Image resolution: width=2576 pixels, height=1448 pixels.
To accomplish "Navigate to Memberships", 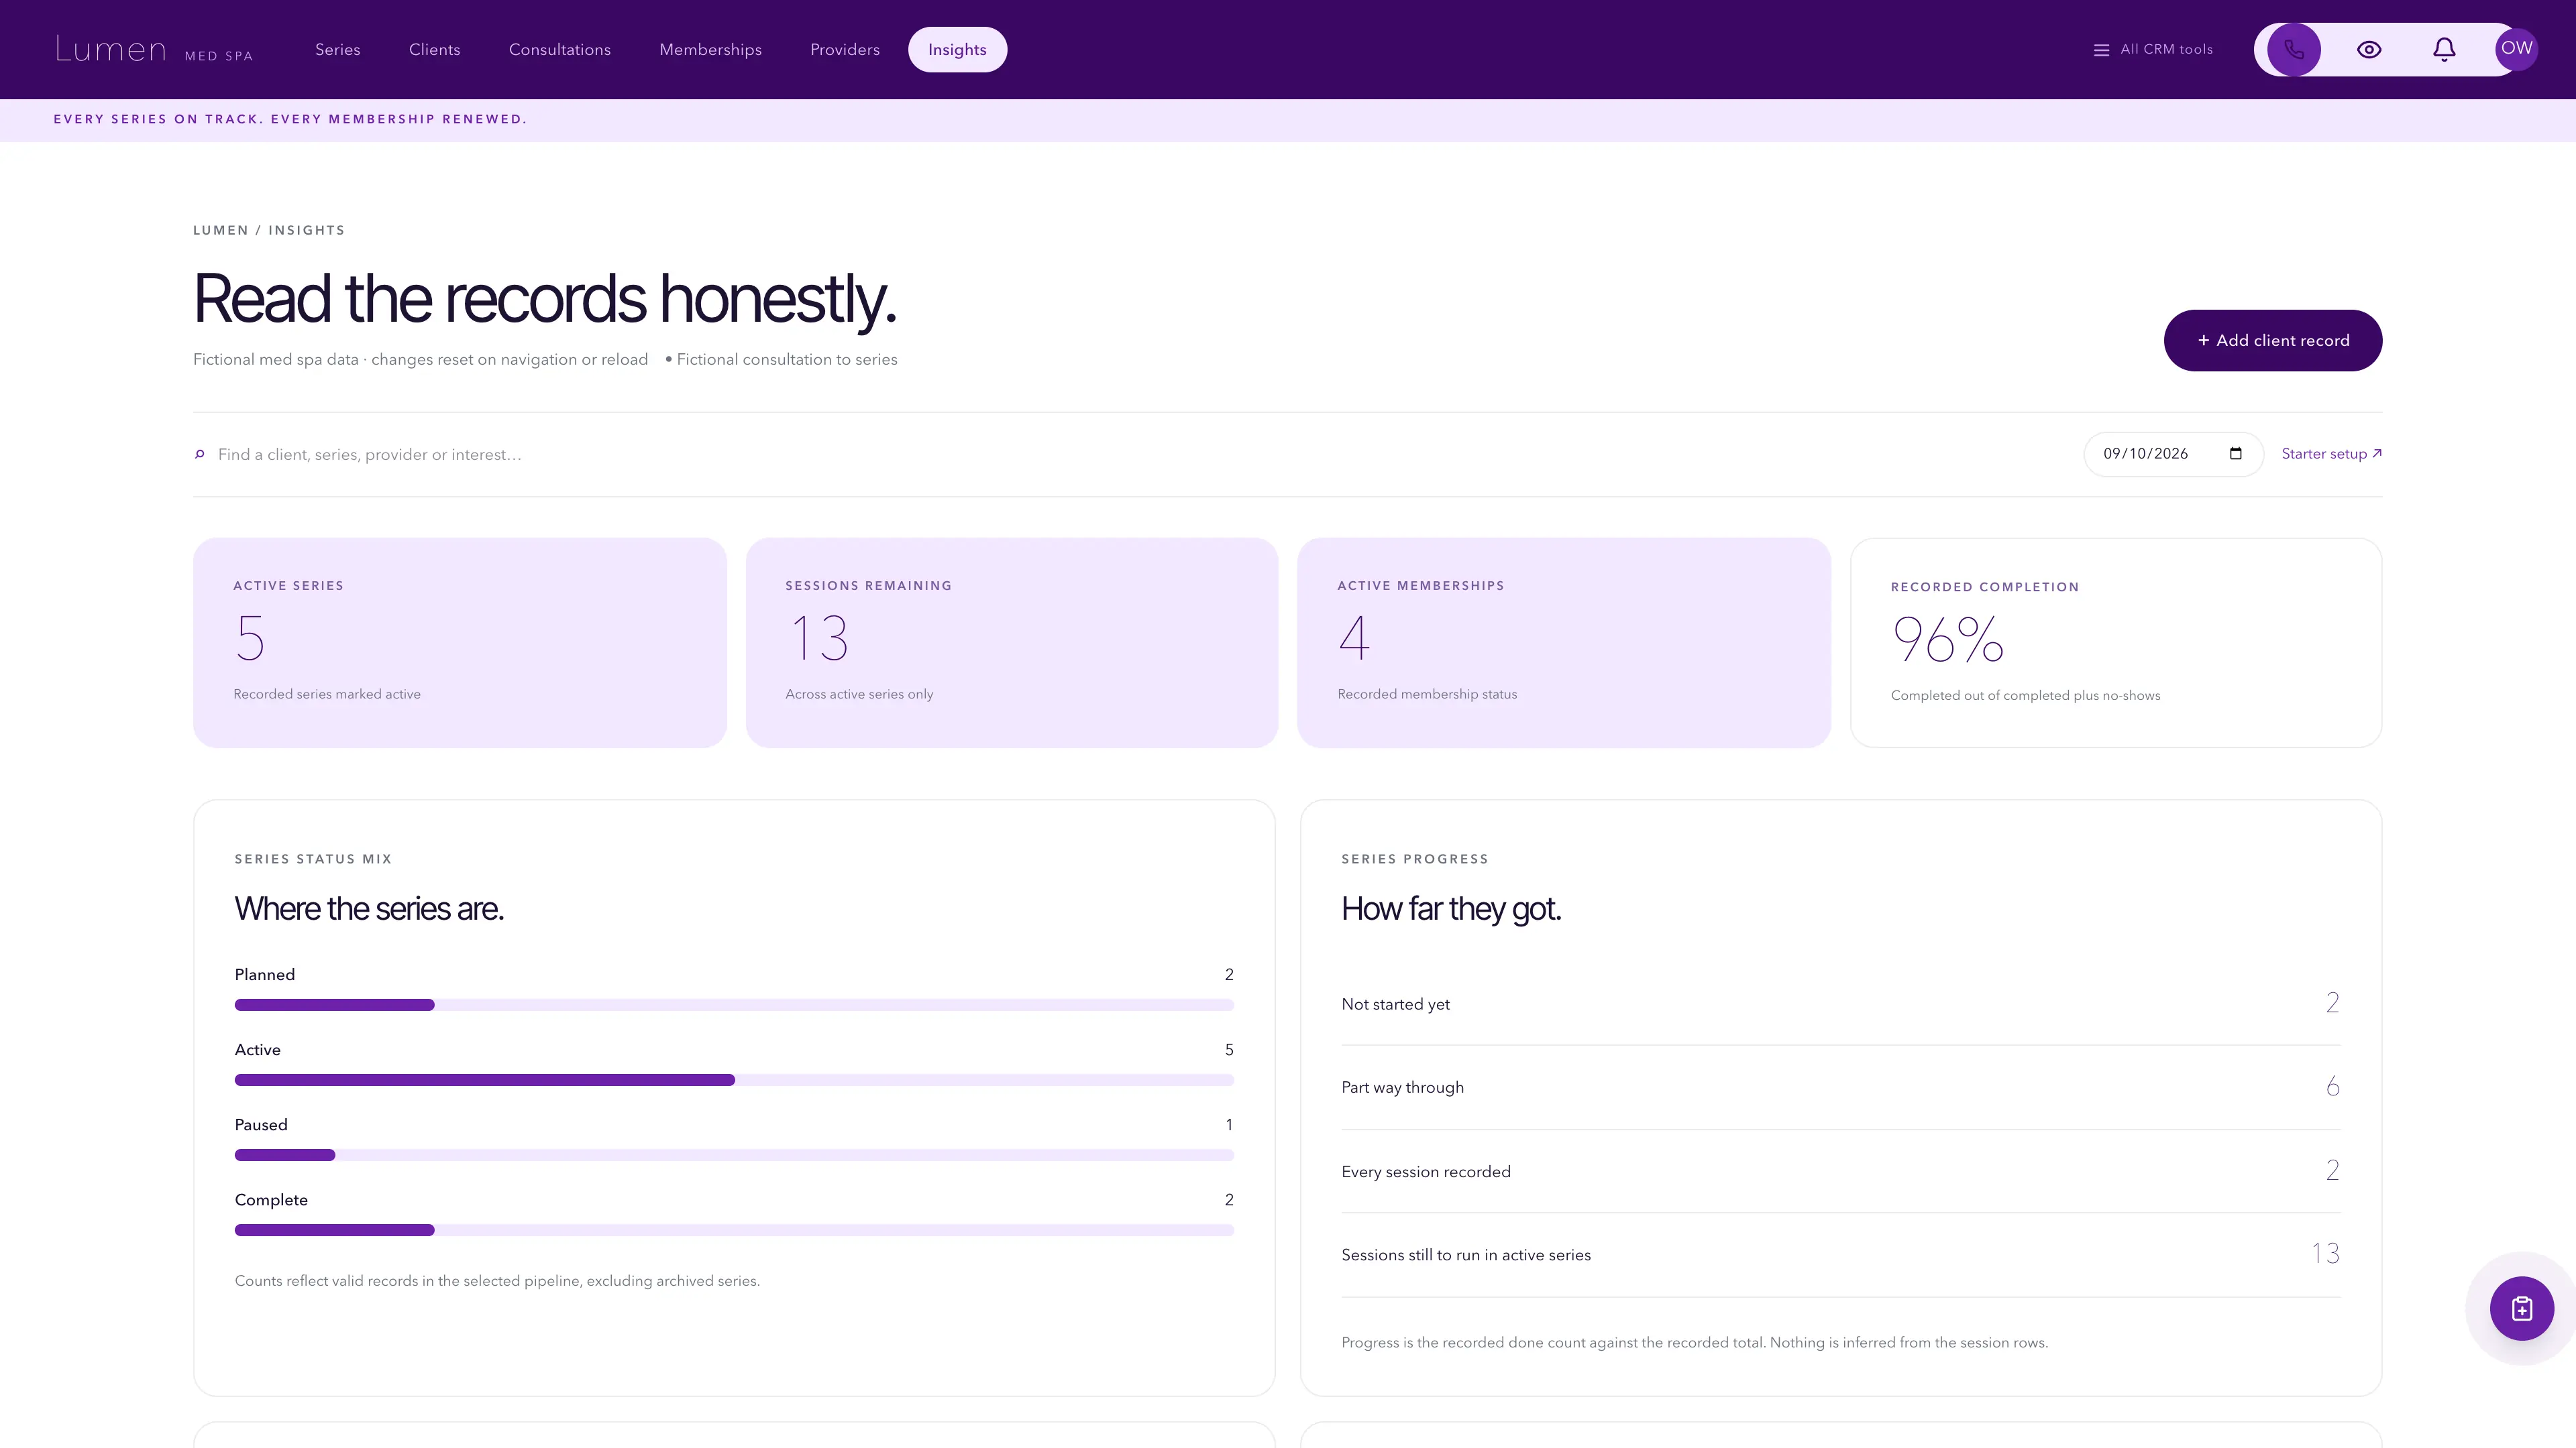I will (711, 49).
